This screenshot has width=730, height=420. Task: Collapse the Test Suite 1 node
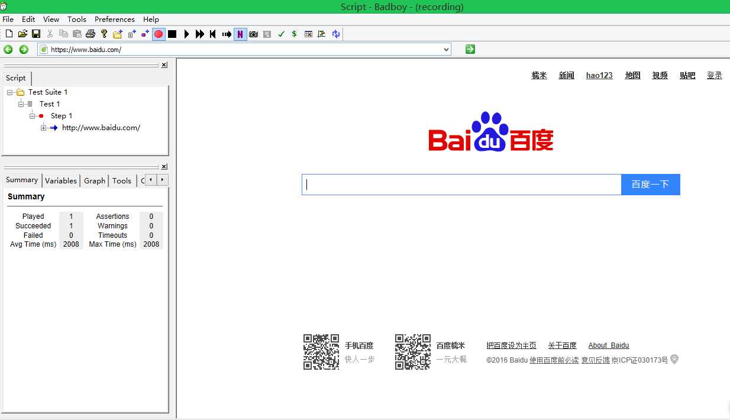point(10,92)
